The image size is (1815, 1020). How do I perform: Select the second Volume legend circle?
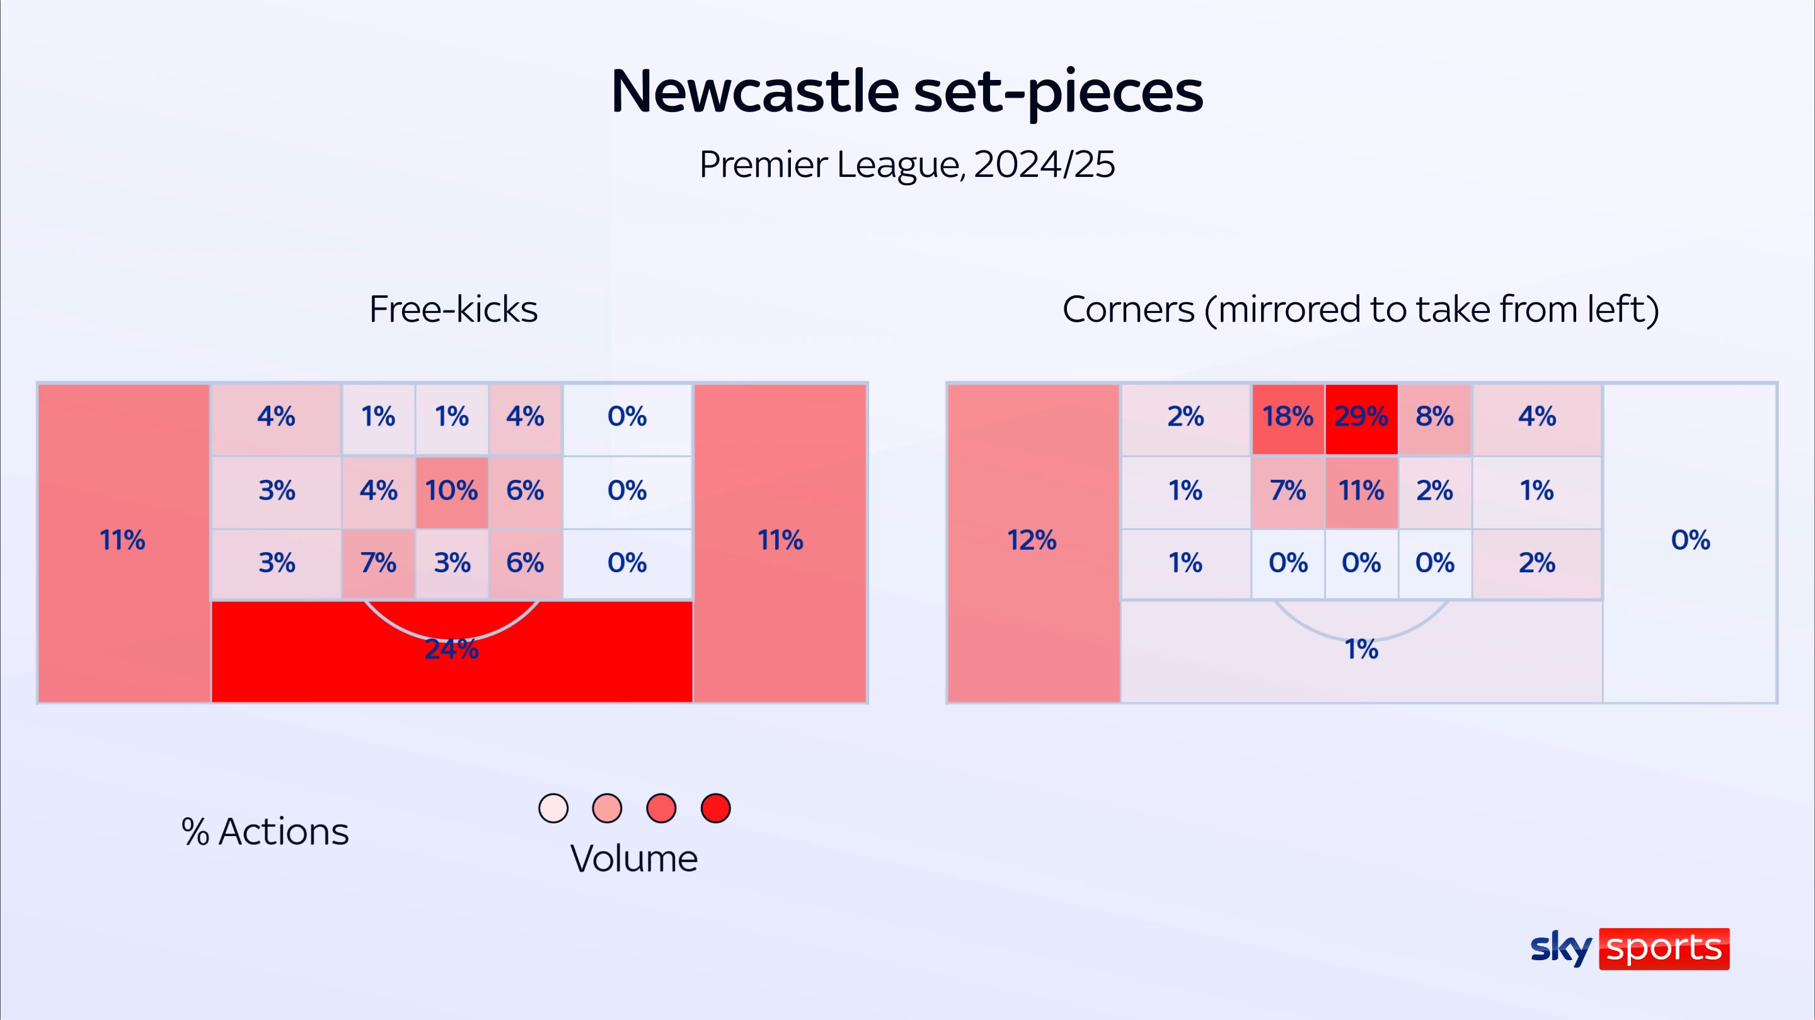tap(607, 808)
